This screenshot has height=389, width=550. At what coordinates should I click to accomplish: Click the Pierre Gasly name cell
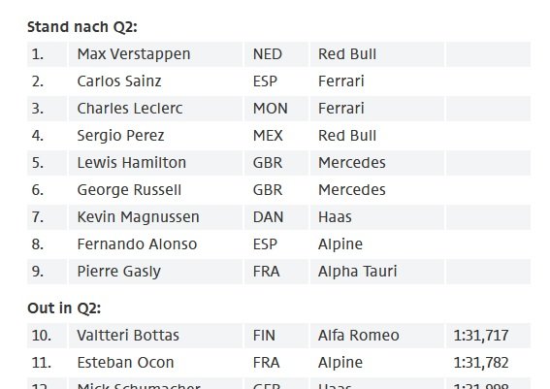click(155, 272)
